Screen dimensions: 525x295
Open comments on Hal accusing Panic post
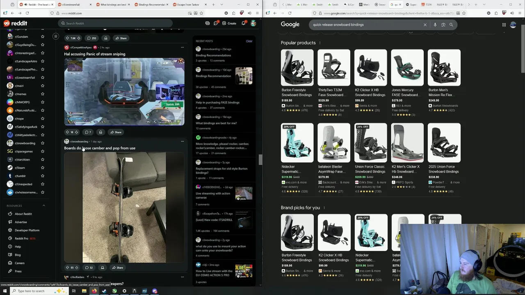click(88, 132)
